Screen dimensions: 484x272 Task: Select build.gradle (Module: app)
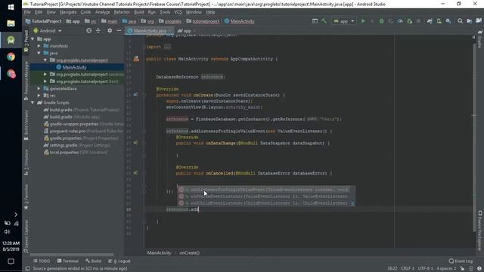[72, 117]
